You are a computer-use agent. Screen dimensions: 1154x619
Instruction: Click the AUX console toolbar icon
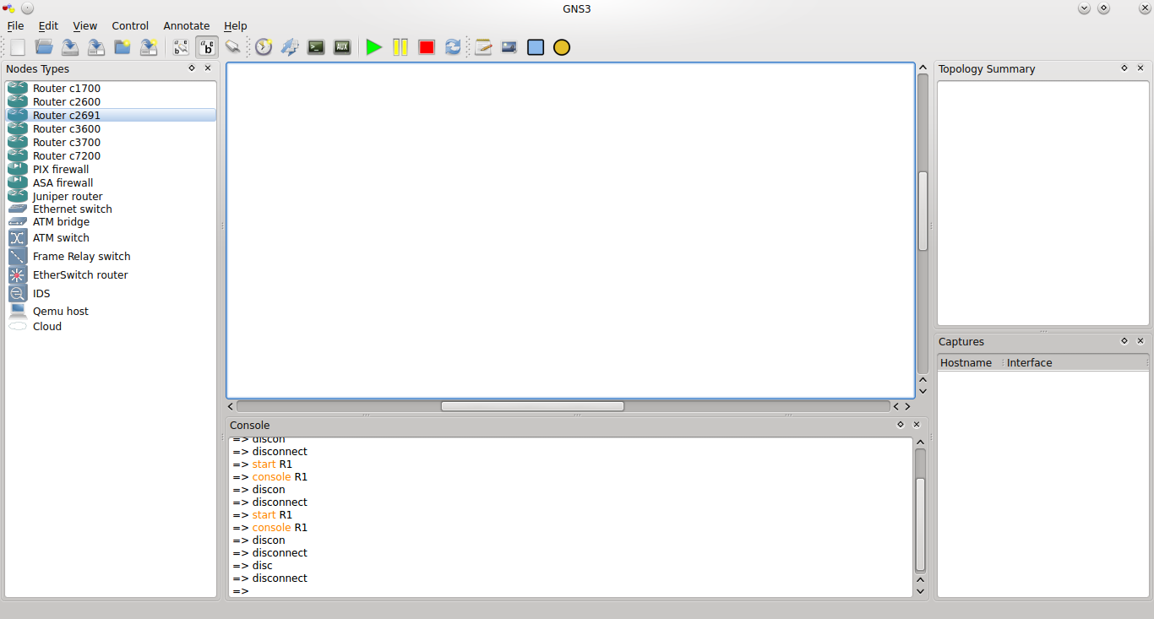(341, 46)
